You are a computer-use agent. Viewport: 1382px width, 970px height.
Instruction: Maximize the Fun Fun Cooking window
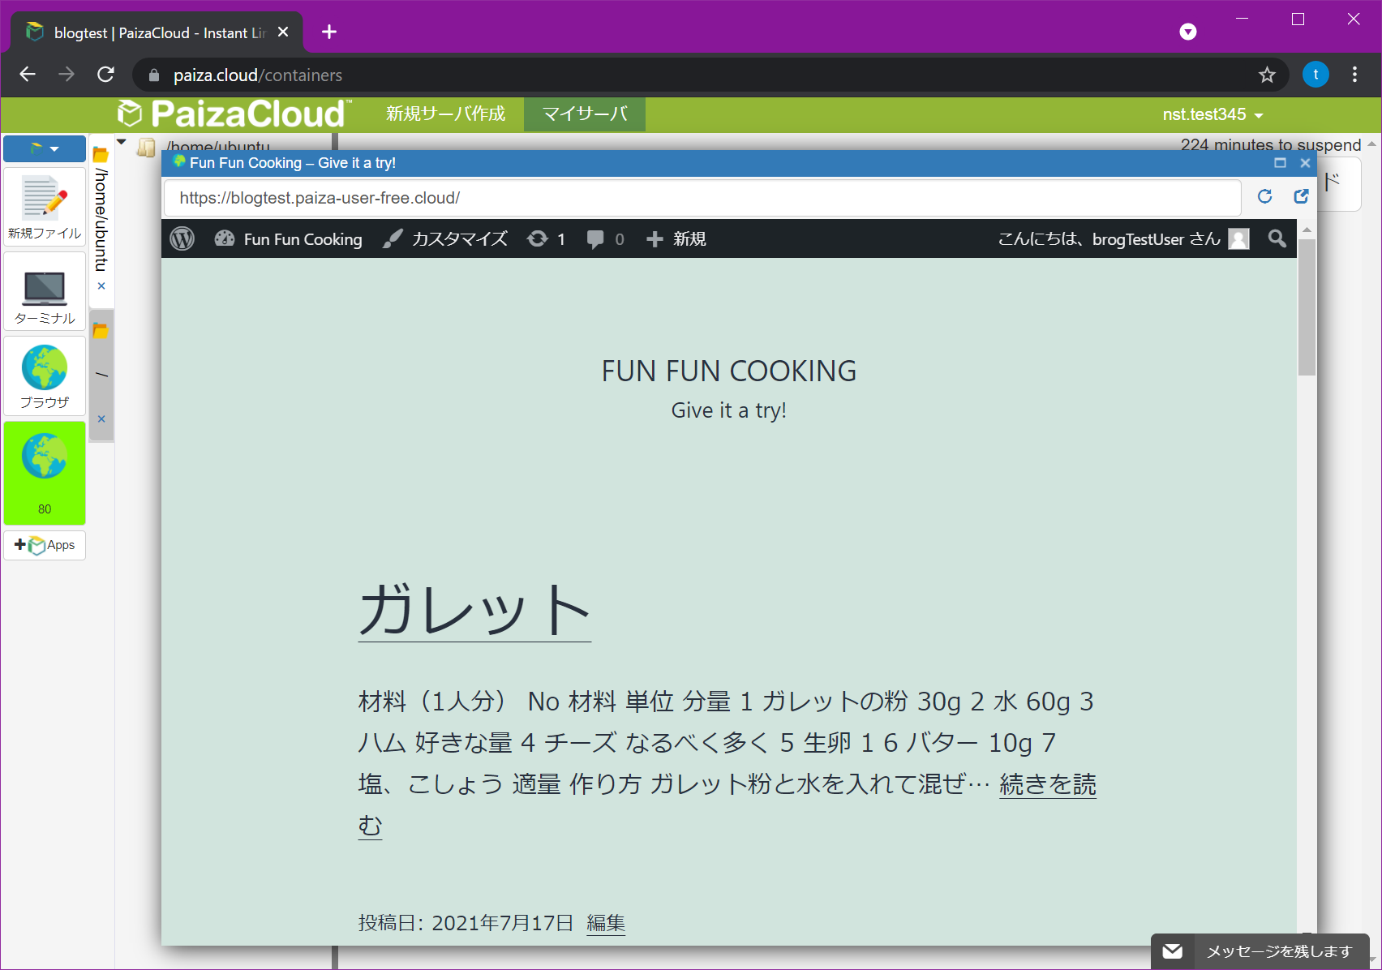tap(1280, 163)
